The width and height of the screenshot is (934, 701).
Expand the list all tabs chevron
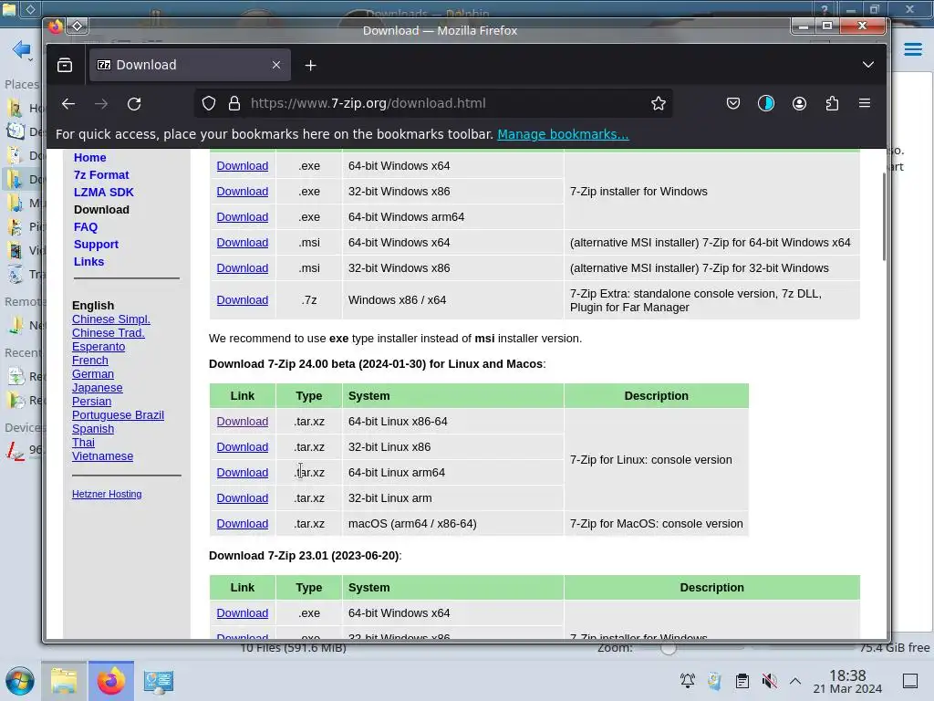click(868, 65)
